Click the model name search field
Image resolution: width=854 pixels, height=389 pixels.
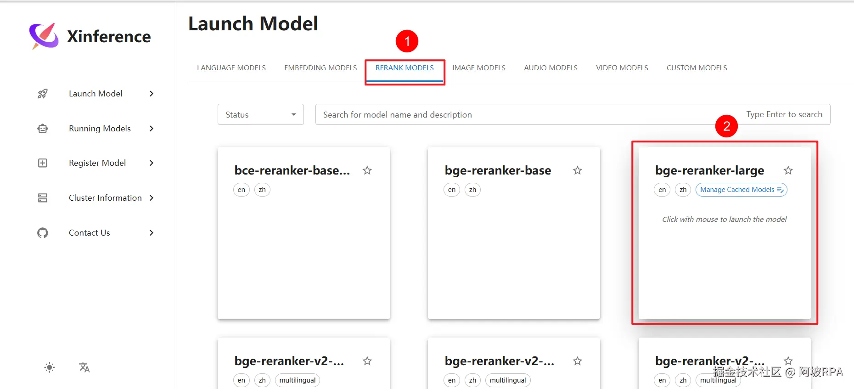[573, 114]
